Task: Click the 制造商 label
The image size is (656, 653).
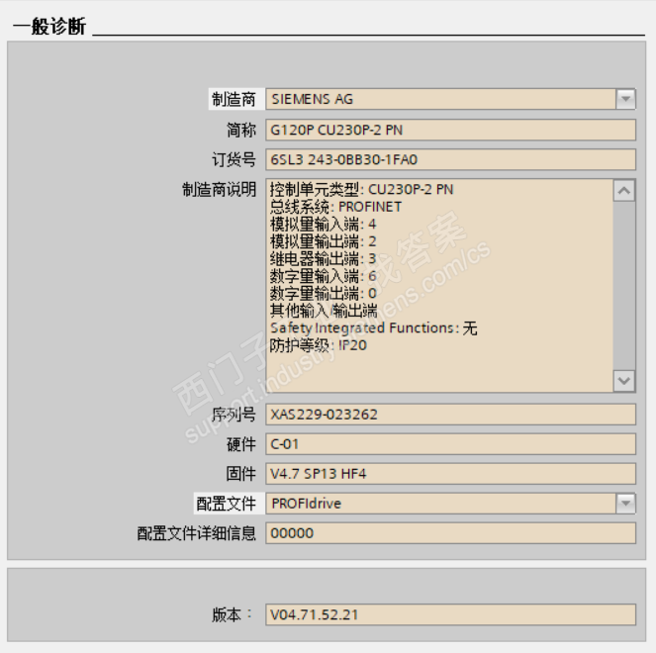Action: 234,99
